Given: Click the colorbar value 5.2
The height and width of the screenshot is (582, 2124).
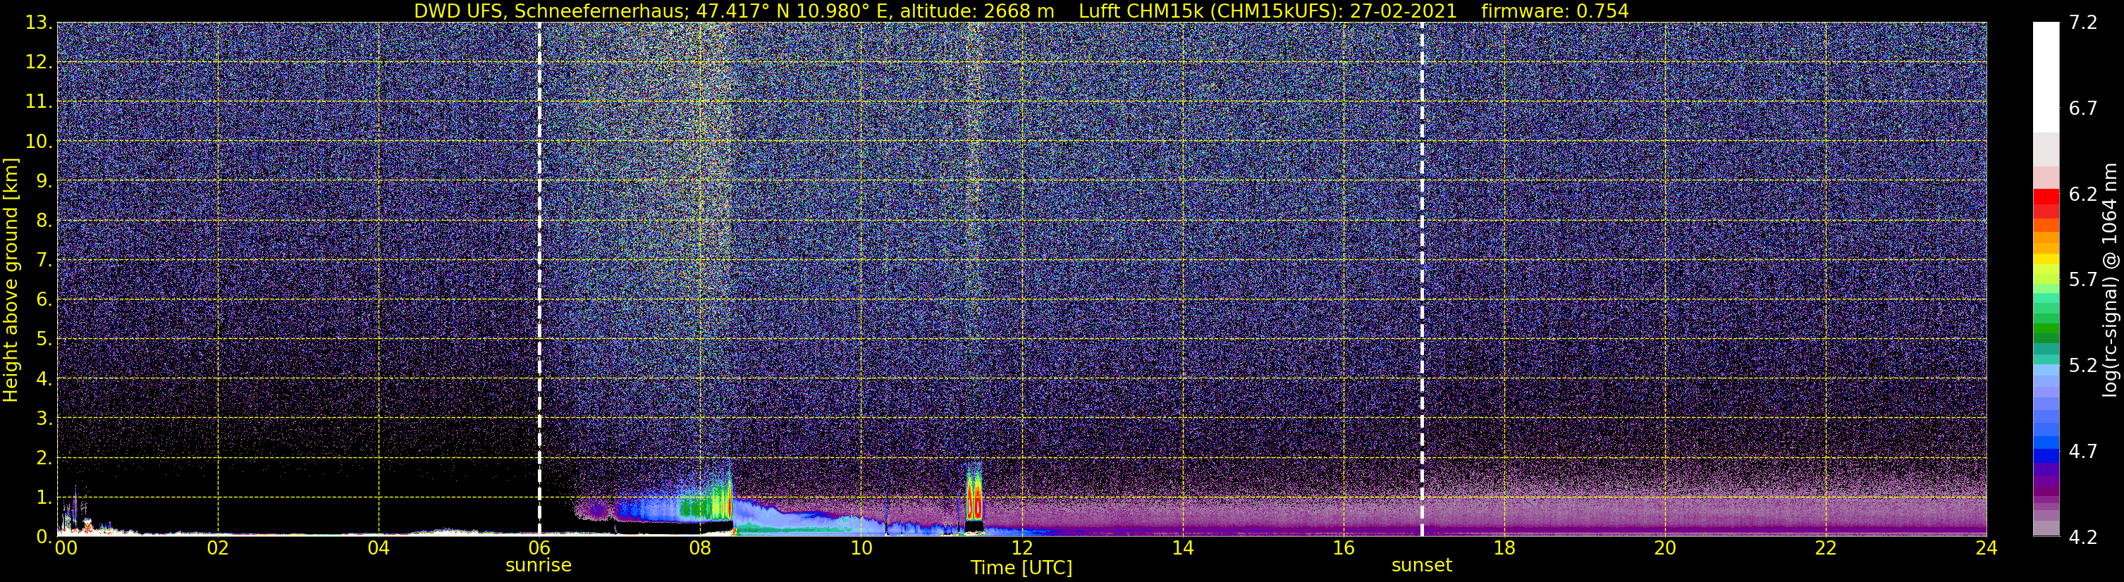Looking at the screenshot, I should tap(2083, 366).
